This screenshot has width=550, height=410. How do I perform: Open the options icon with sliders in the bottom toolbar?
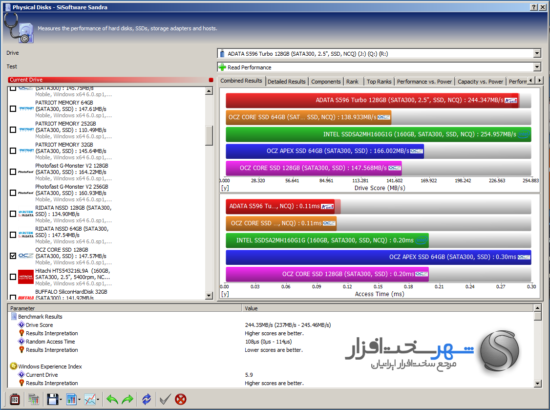pos(15,399)
